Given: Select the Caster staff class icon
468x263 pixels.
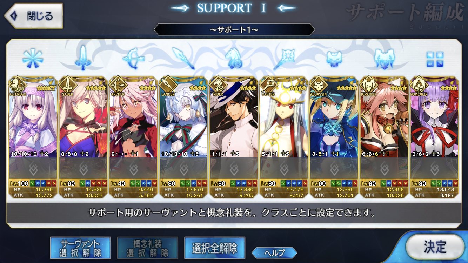Looking at the screenshot, I should point(284,58).
